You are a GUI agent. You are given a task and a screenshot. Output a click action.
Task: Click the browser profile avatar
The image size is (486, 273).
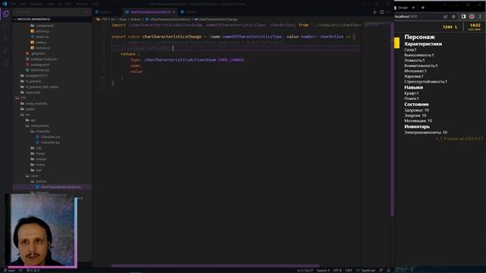point(472,17)
